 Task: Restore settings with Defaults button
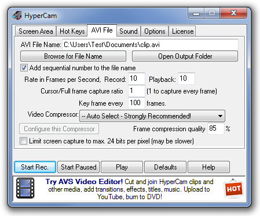tap(166, 167)
